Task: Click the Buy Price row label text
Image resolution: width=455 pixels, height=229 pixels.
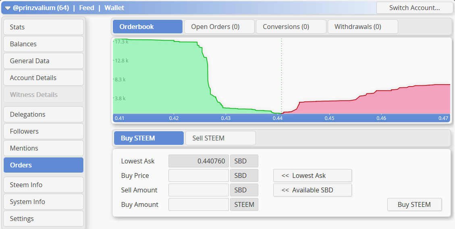Action: 135,175
